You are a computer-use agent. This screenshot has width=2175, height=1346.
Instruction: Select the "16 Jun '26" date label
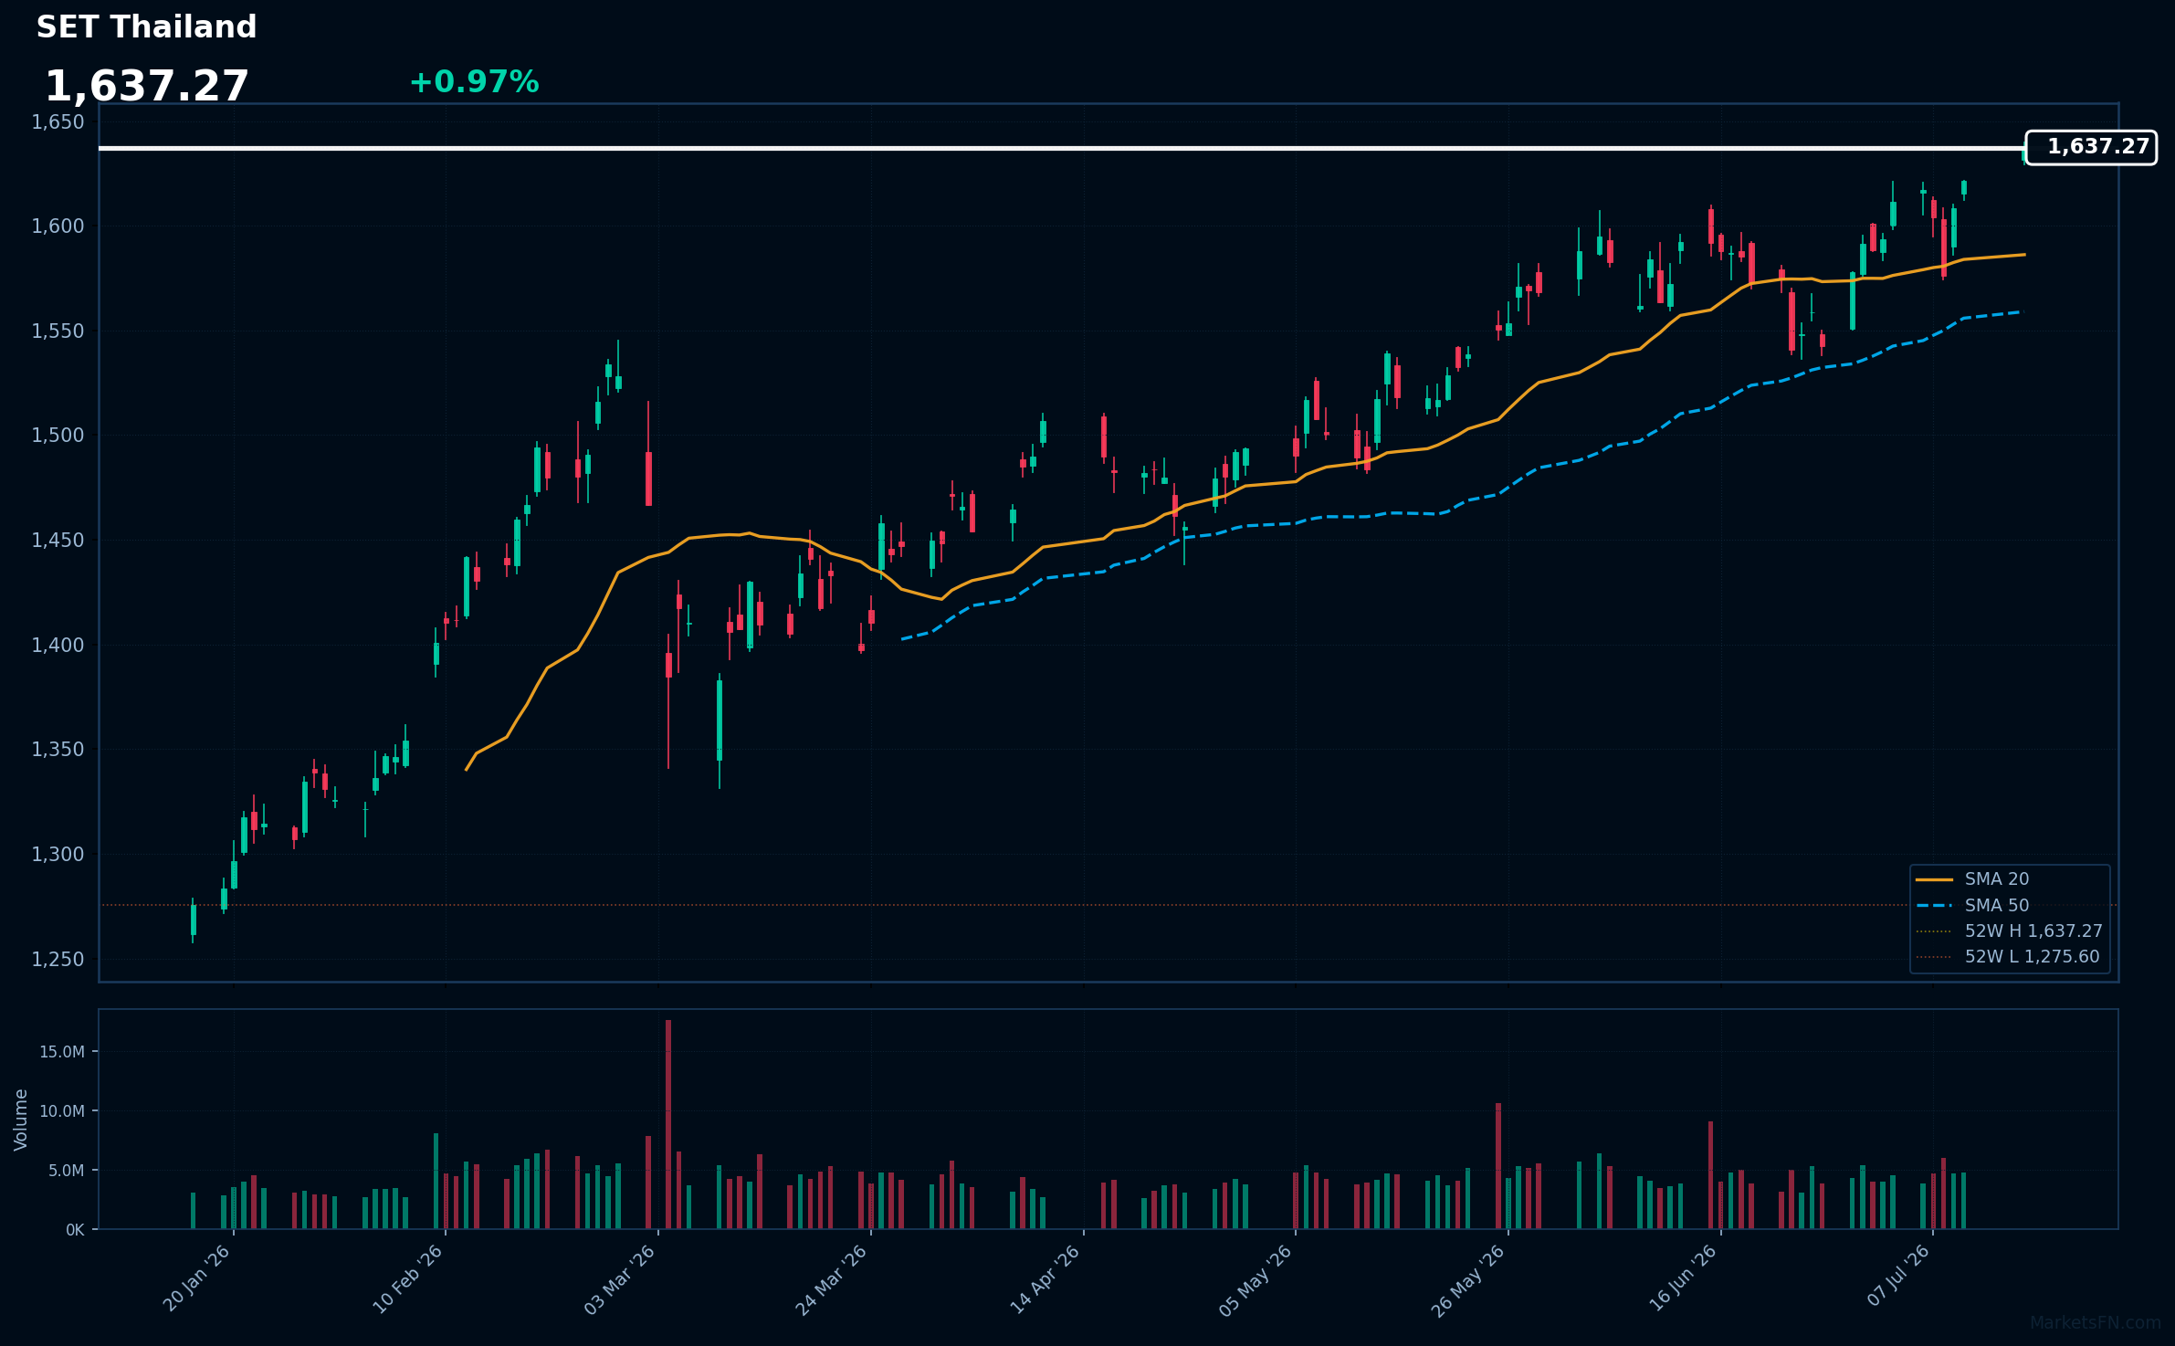coord(1683,1278)
